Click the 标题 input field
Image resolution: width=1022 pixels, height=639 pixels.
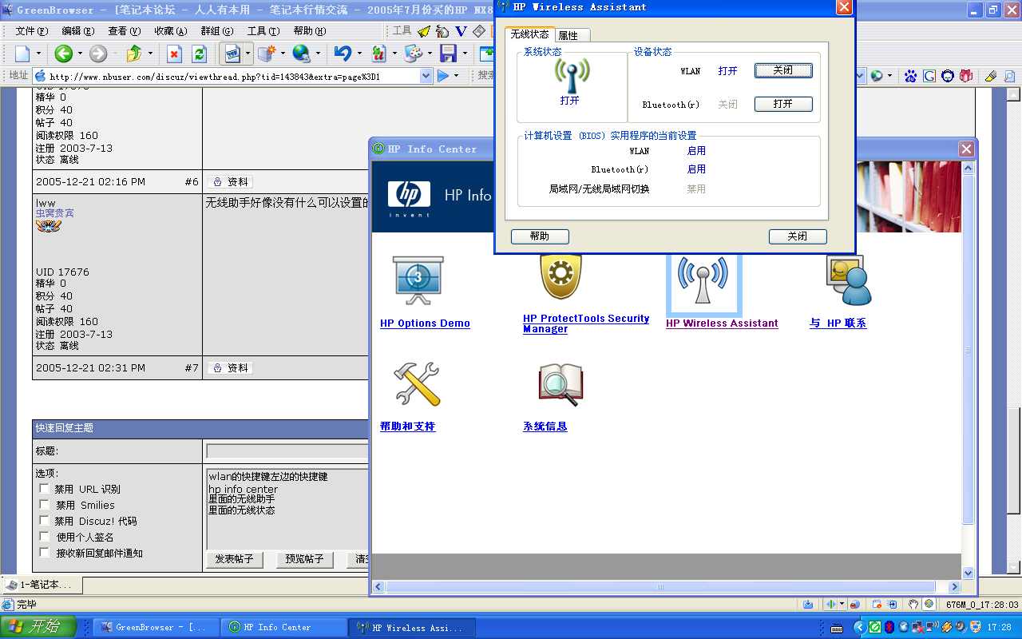287,451
